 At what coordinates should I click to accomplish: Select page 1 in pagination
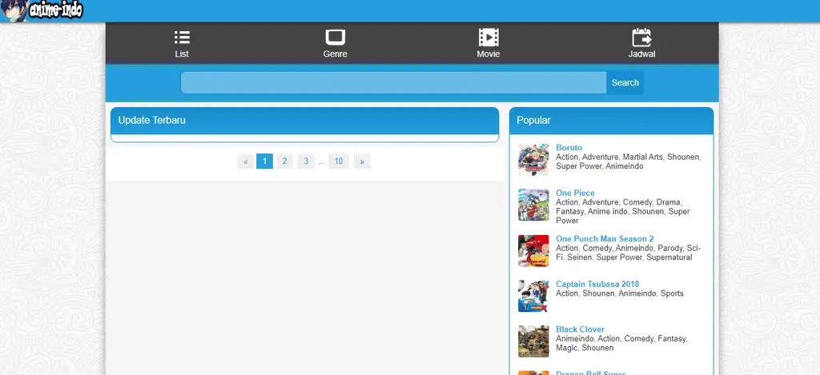pyautogui.click(x=264, y=161)
